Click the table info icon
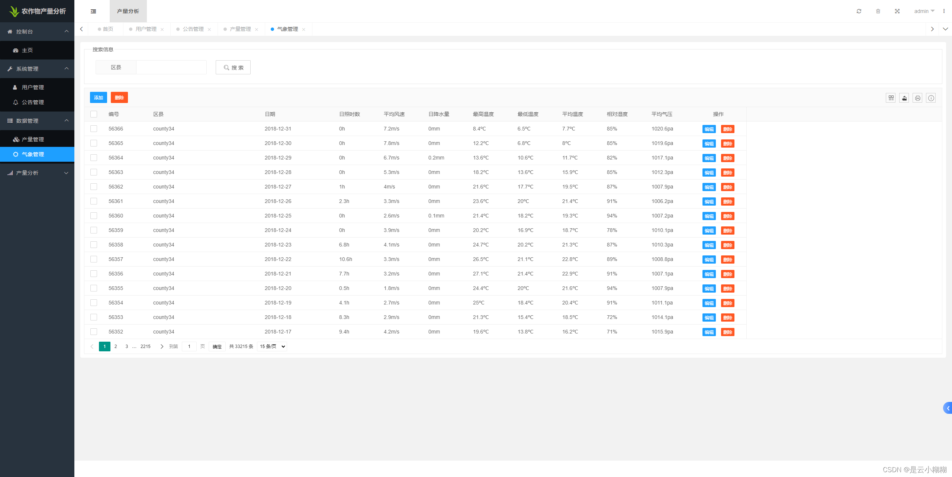952x477 pixels. [931, 98]
